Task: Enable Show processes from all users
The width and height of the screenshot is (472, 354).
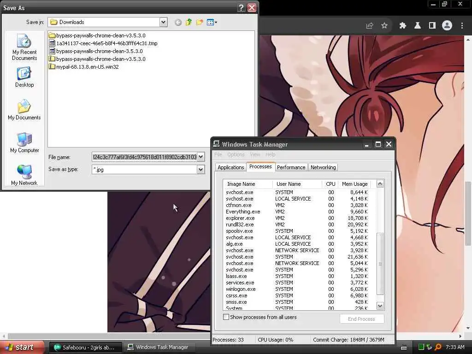Action: [226, 317]
